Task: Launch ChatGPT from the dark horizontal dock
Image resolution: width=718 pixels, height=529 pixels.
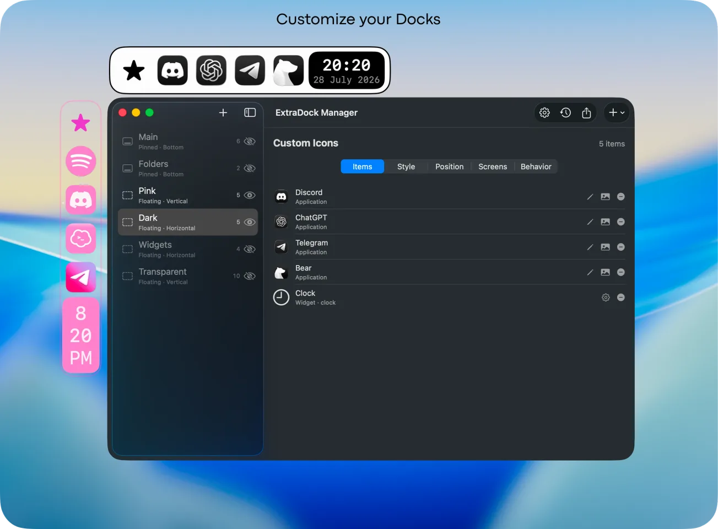Action: [211, 71]
